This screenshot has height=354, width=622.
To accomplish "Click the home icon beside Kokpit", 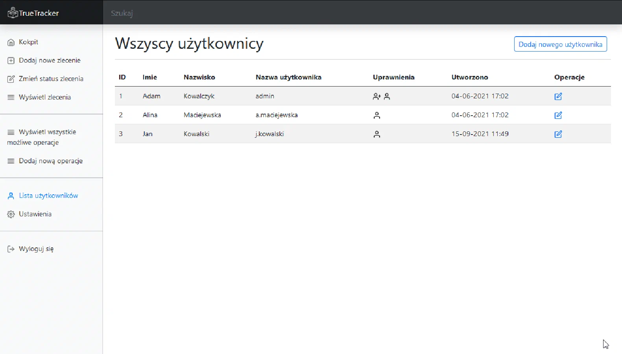I will point(11,42).
